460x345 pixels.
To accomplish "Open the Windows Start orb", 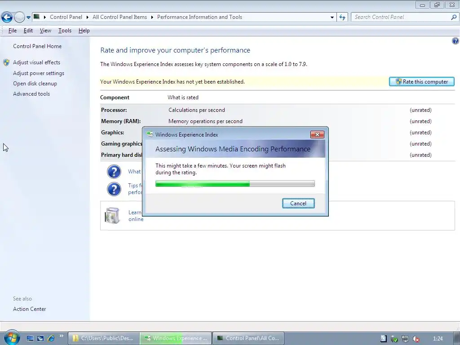I will [12, 337].
